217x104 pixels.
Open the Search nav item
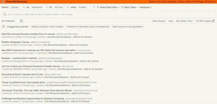152,2
